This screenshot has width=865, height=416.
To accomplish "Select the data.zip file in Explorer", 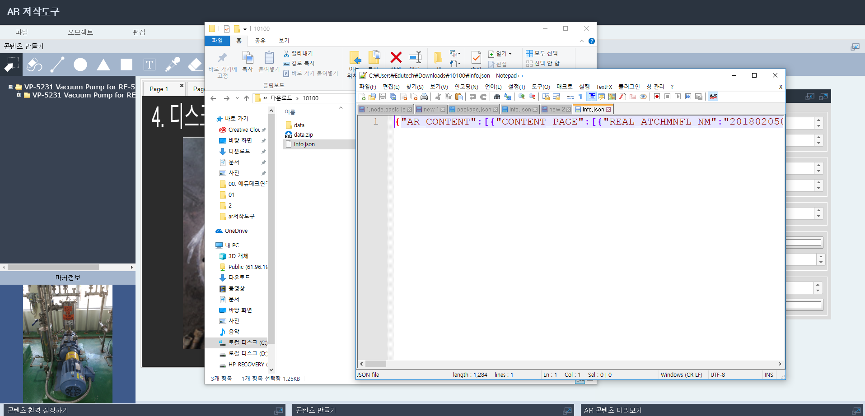I will 303,135.
